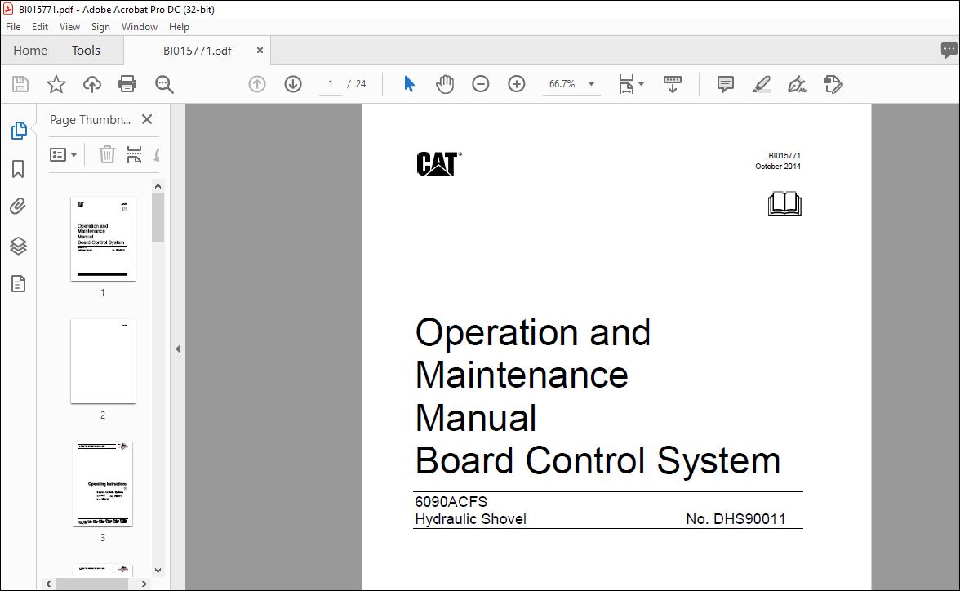The height and width of the screenshot is (591, 960).
Task: Select the Highlight text pen tool
Action: point(761,84)
